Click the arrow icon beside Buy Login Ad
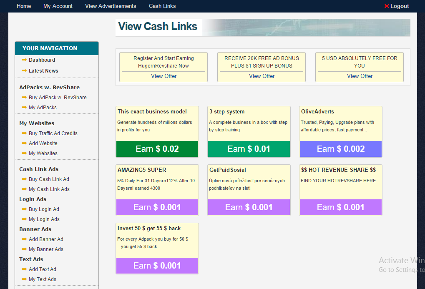The height and width of the screenshot is (289, 425). pyautogui.click(x=24, y=209)
